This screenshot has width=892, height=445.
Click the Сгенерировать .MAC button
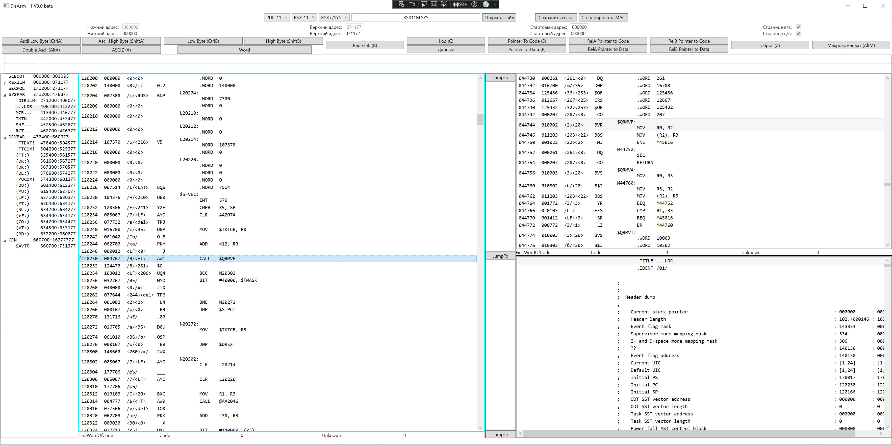coord(603,17)
